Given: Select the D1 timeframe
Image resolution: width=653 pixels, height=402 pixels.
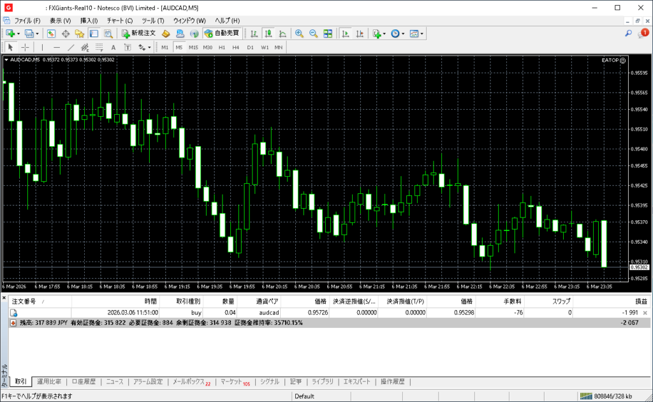Looking at the screenshot, I should coord(250,47).
